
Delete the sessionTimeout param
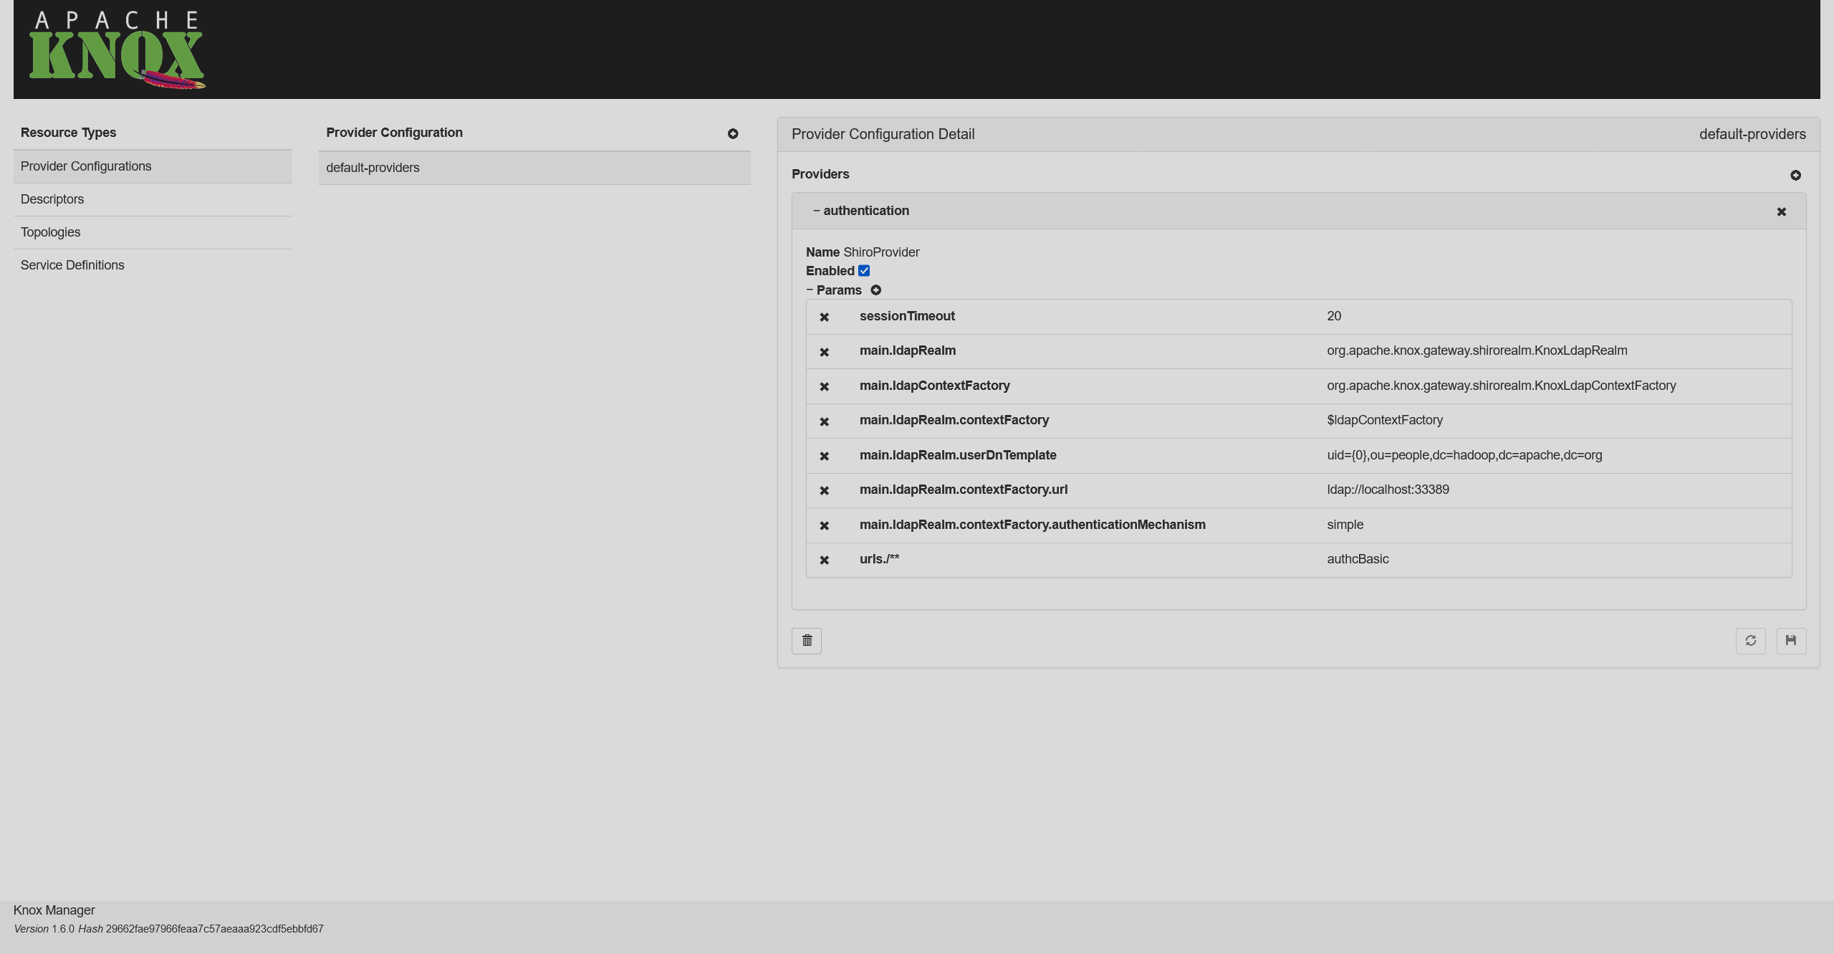click(x=824, y=318)
